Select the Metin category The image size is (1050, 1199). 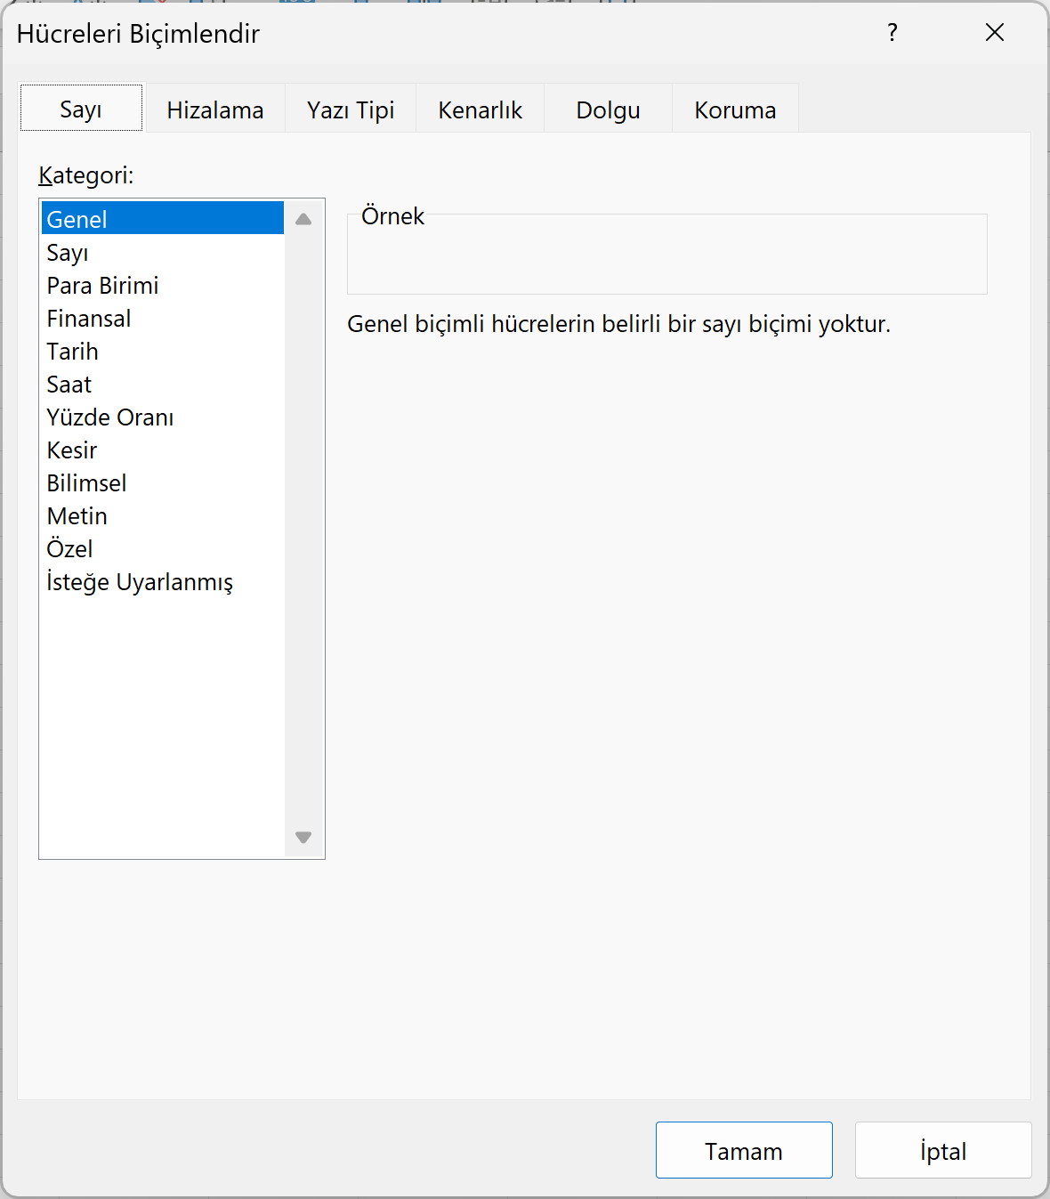(77, 516)
